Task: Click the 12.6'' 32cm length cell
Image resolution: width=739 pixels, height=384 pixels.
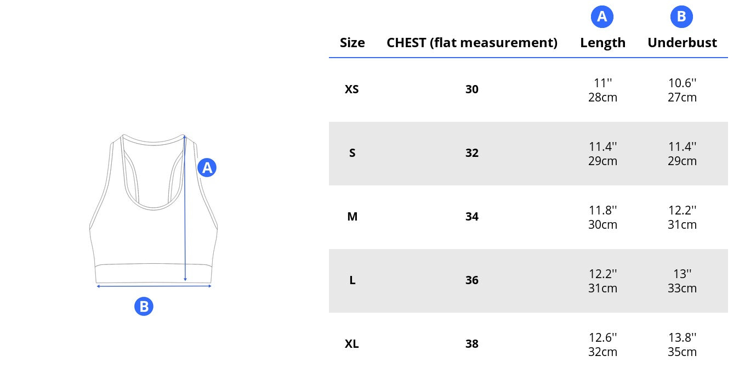Action: [602, 345]
